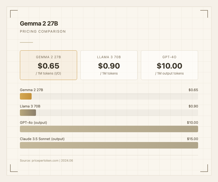Image resolution: width=218 pixels, height=182 pixels.
Task: Click the $0.90 value above the Llama bar
Action: (x=193, y=106)
